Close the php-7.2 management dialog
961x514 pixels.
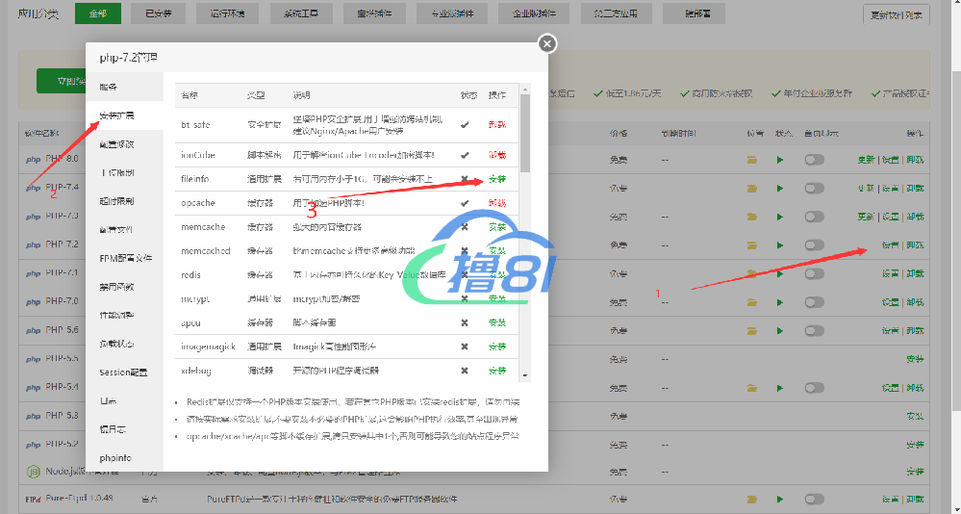(546, 43)
